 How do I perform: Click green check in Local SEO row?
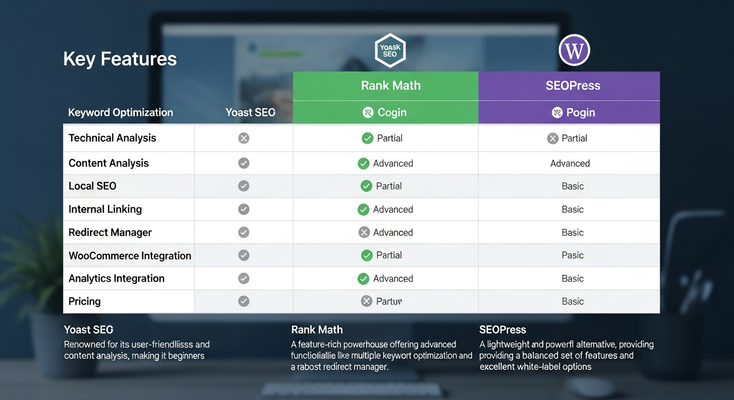[x=366, y=186]
